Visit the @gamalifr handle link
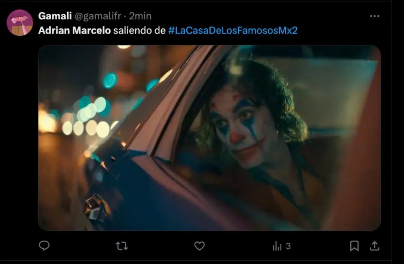 tap(98, 16)
